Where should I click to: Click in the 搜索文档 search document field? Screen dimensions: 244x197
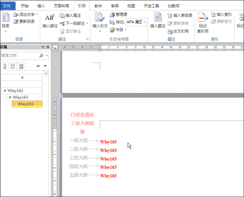pos(20,55)
